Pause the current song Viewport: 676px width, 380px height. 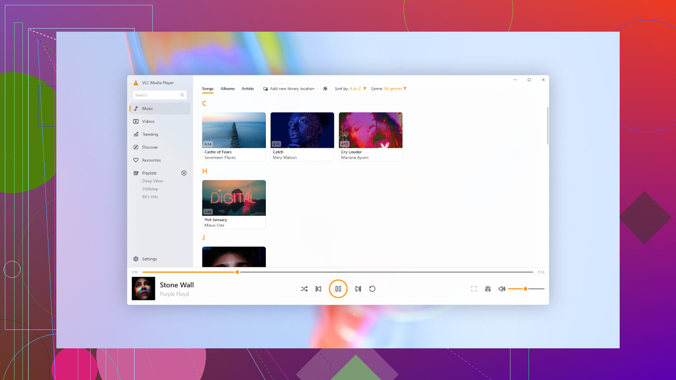pyautogui.click(x=338, y=289)
